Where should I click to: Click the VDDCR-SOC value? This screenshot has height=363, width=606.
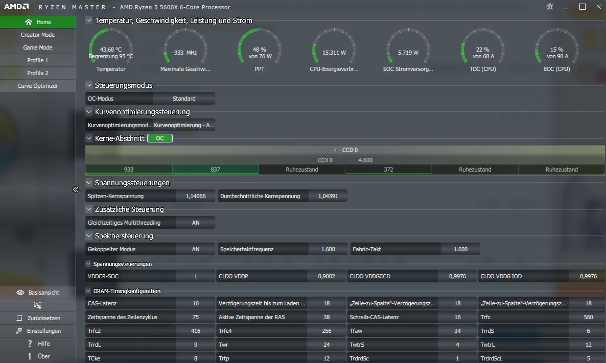pos(196,276)
